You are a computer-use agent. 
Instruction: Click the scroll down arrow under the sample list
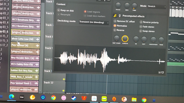(40, 92)
